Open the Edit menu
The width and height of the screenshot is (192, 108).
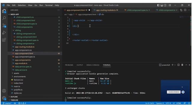point(14,5)
